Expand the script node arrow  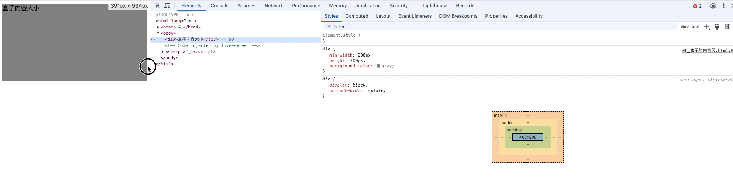pyautogui.click(x=163, y=52)
